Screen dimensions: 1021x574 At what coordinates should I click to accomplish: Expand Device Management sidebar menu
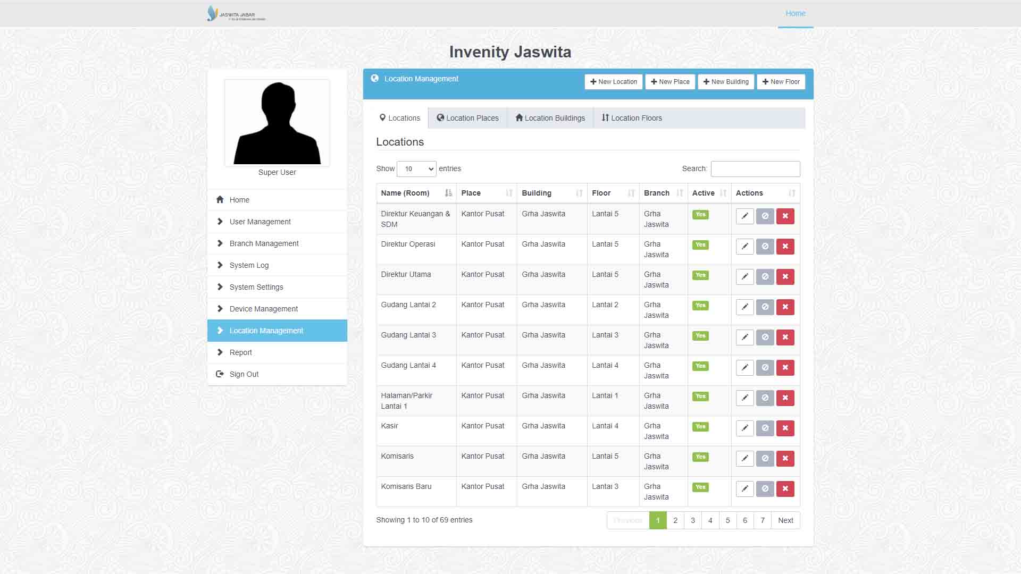tap(263, 309)
